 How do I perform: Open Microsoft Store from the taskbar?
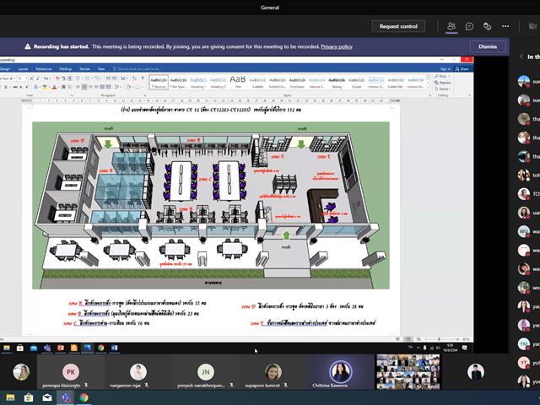click(x=29, y=397)
